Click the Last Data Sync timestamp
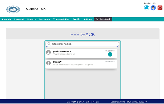The height and width of the screenshot is (104, 164). point(129,102)
